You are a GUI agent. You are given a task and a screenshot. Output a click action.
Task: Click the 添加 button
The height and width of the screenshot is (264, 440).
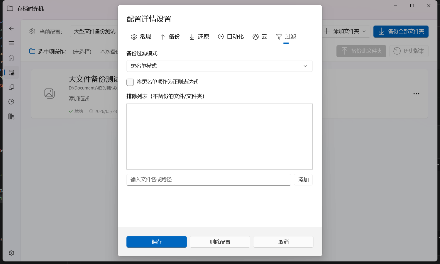303,180
